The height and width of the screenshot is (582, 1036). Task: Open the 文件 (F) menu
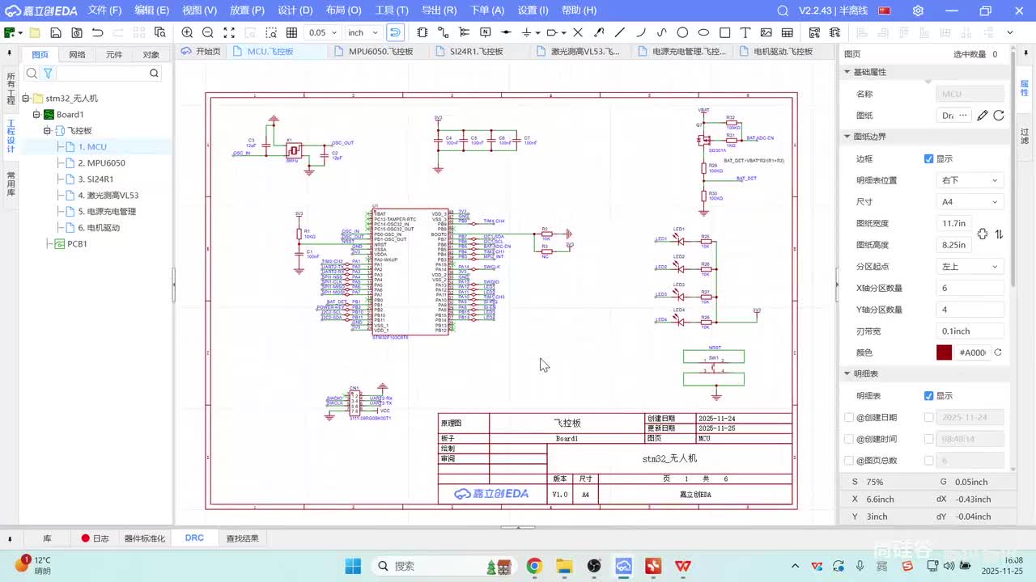pyautogui.click(x=104, y=11)
